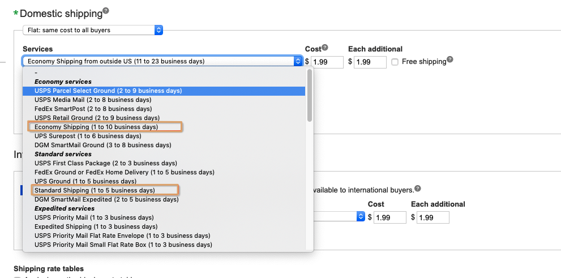Open help icon next to Free shipping
The width and height of the screenshot is (561, 278).
[x=449, y=59]
